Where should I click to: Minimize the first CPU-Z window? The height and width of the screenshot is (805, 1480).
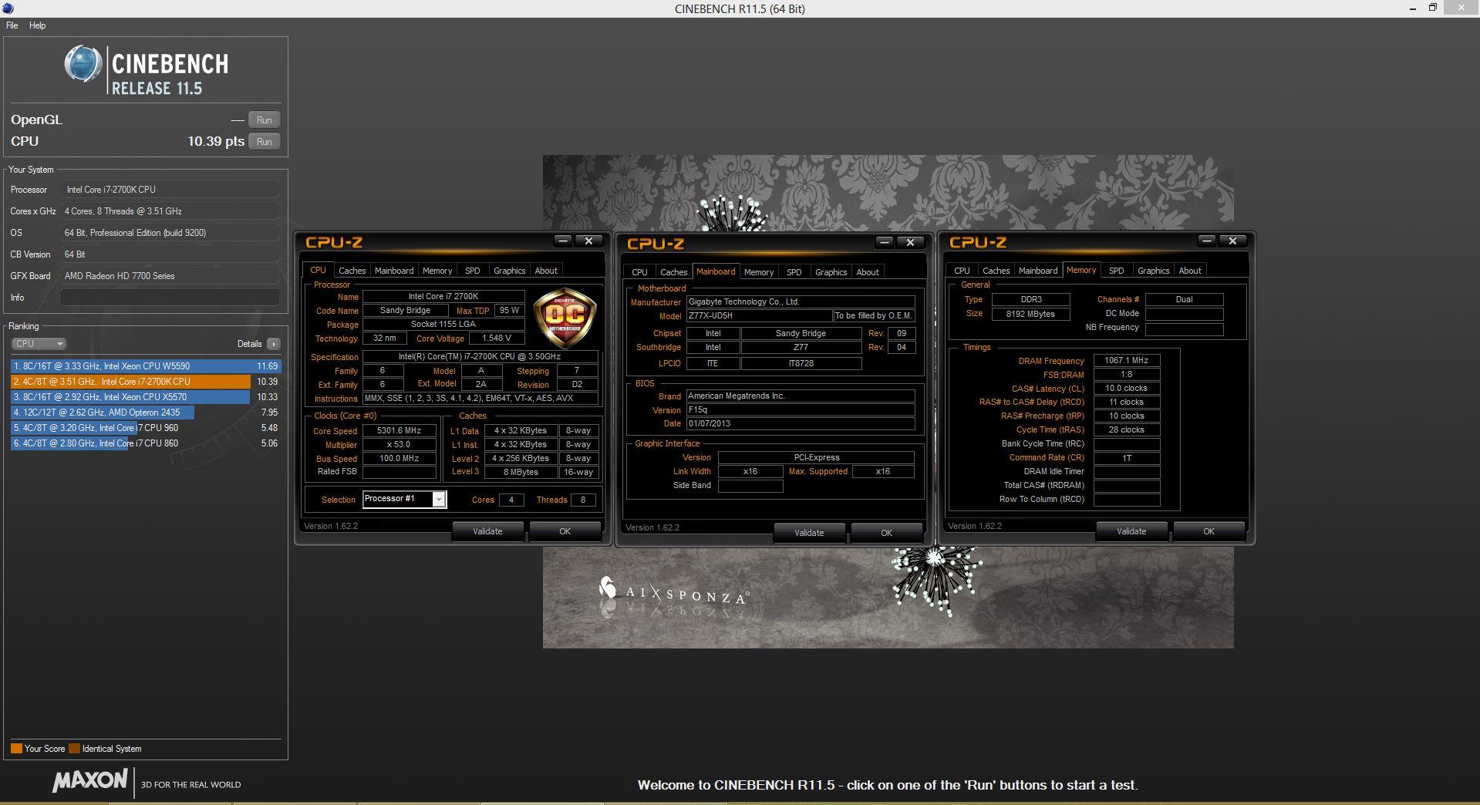point(563,241)
